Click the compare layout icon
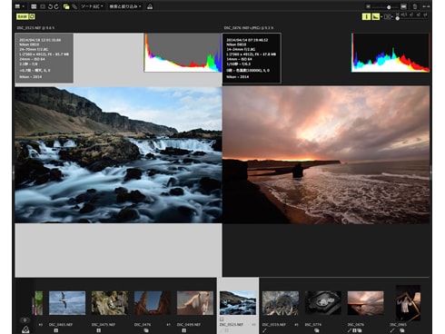 coord(387,16)
